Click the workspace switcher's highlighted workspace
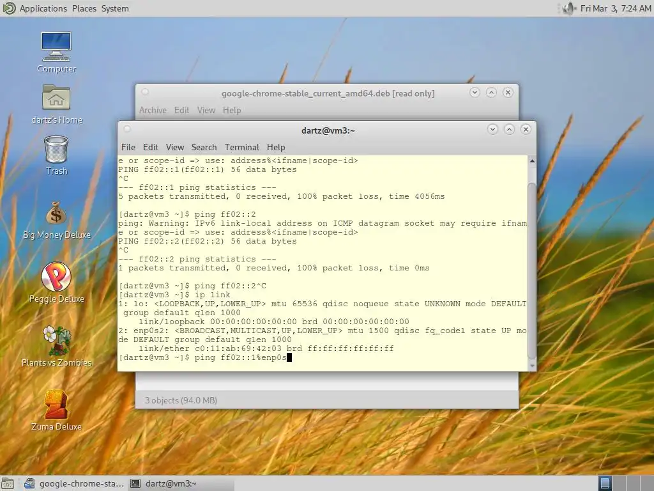This screenshot has height=491, width=654. pos(605,483)
